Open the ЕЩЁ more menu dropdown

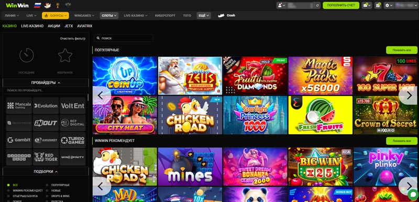204,16
